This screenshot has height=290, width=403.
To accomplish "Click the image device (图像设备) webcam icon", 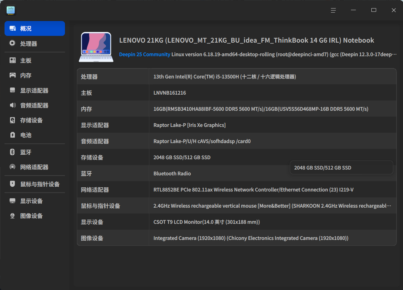I will (13, 216).
